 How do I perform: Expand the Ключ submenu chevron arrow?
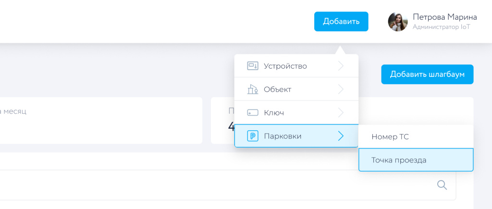341,113
